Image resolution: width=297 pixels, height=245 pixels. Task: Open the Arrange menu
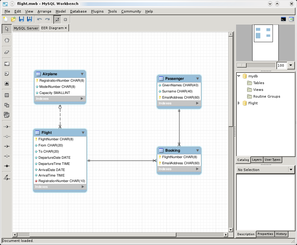pyautogui.click(x=44, y=11)
